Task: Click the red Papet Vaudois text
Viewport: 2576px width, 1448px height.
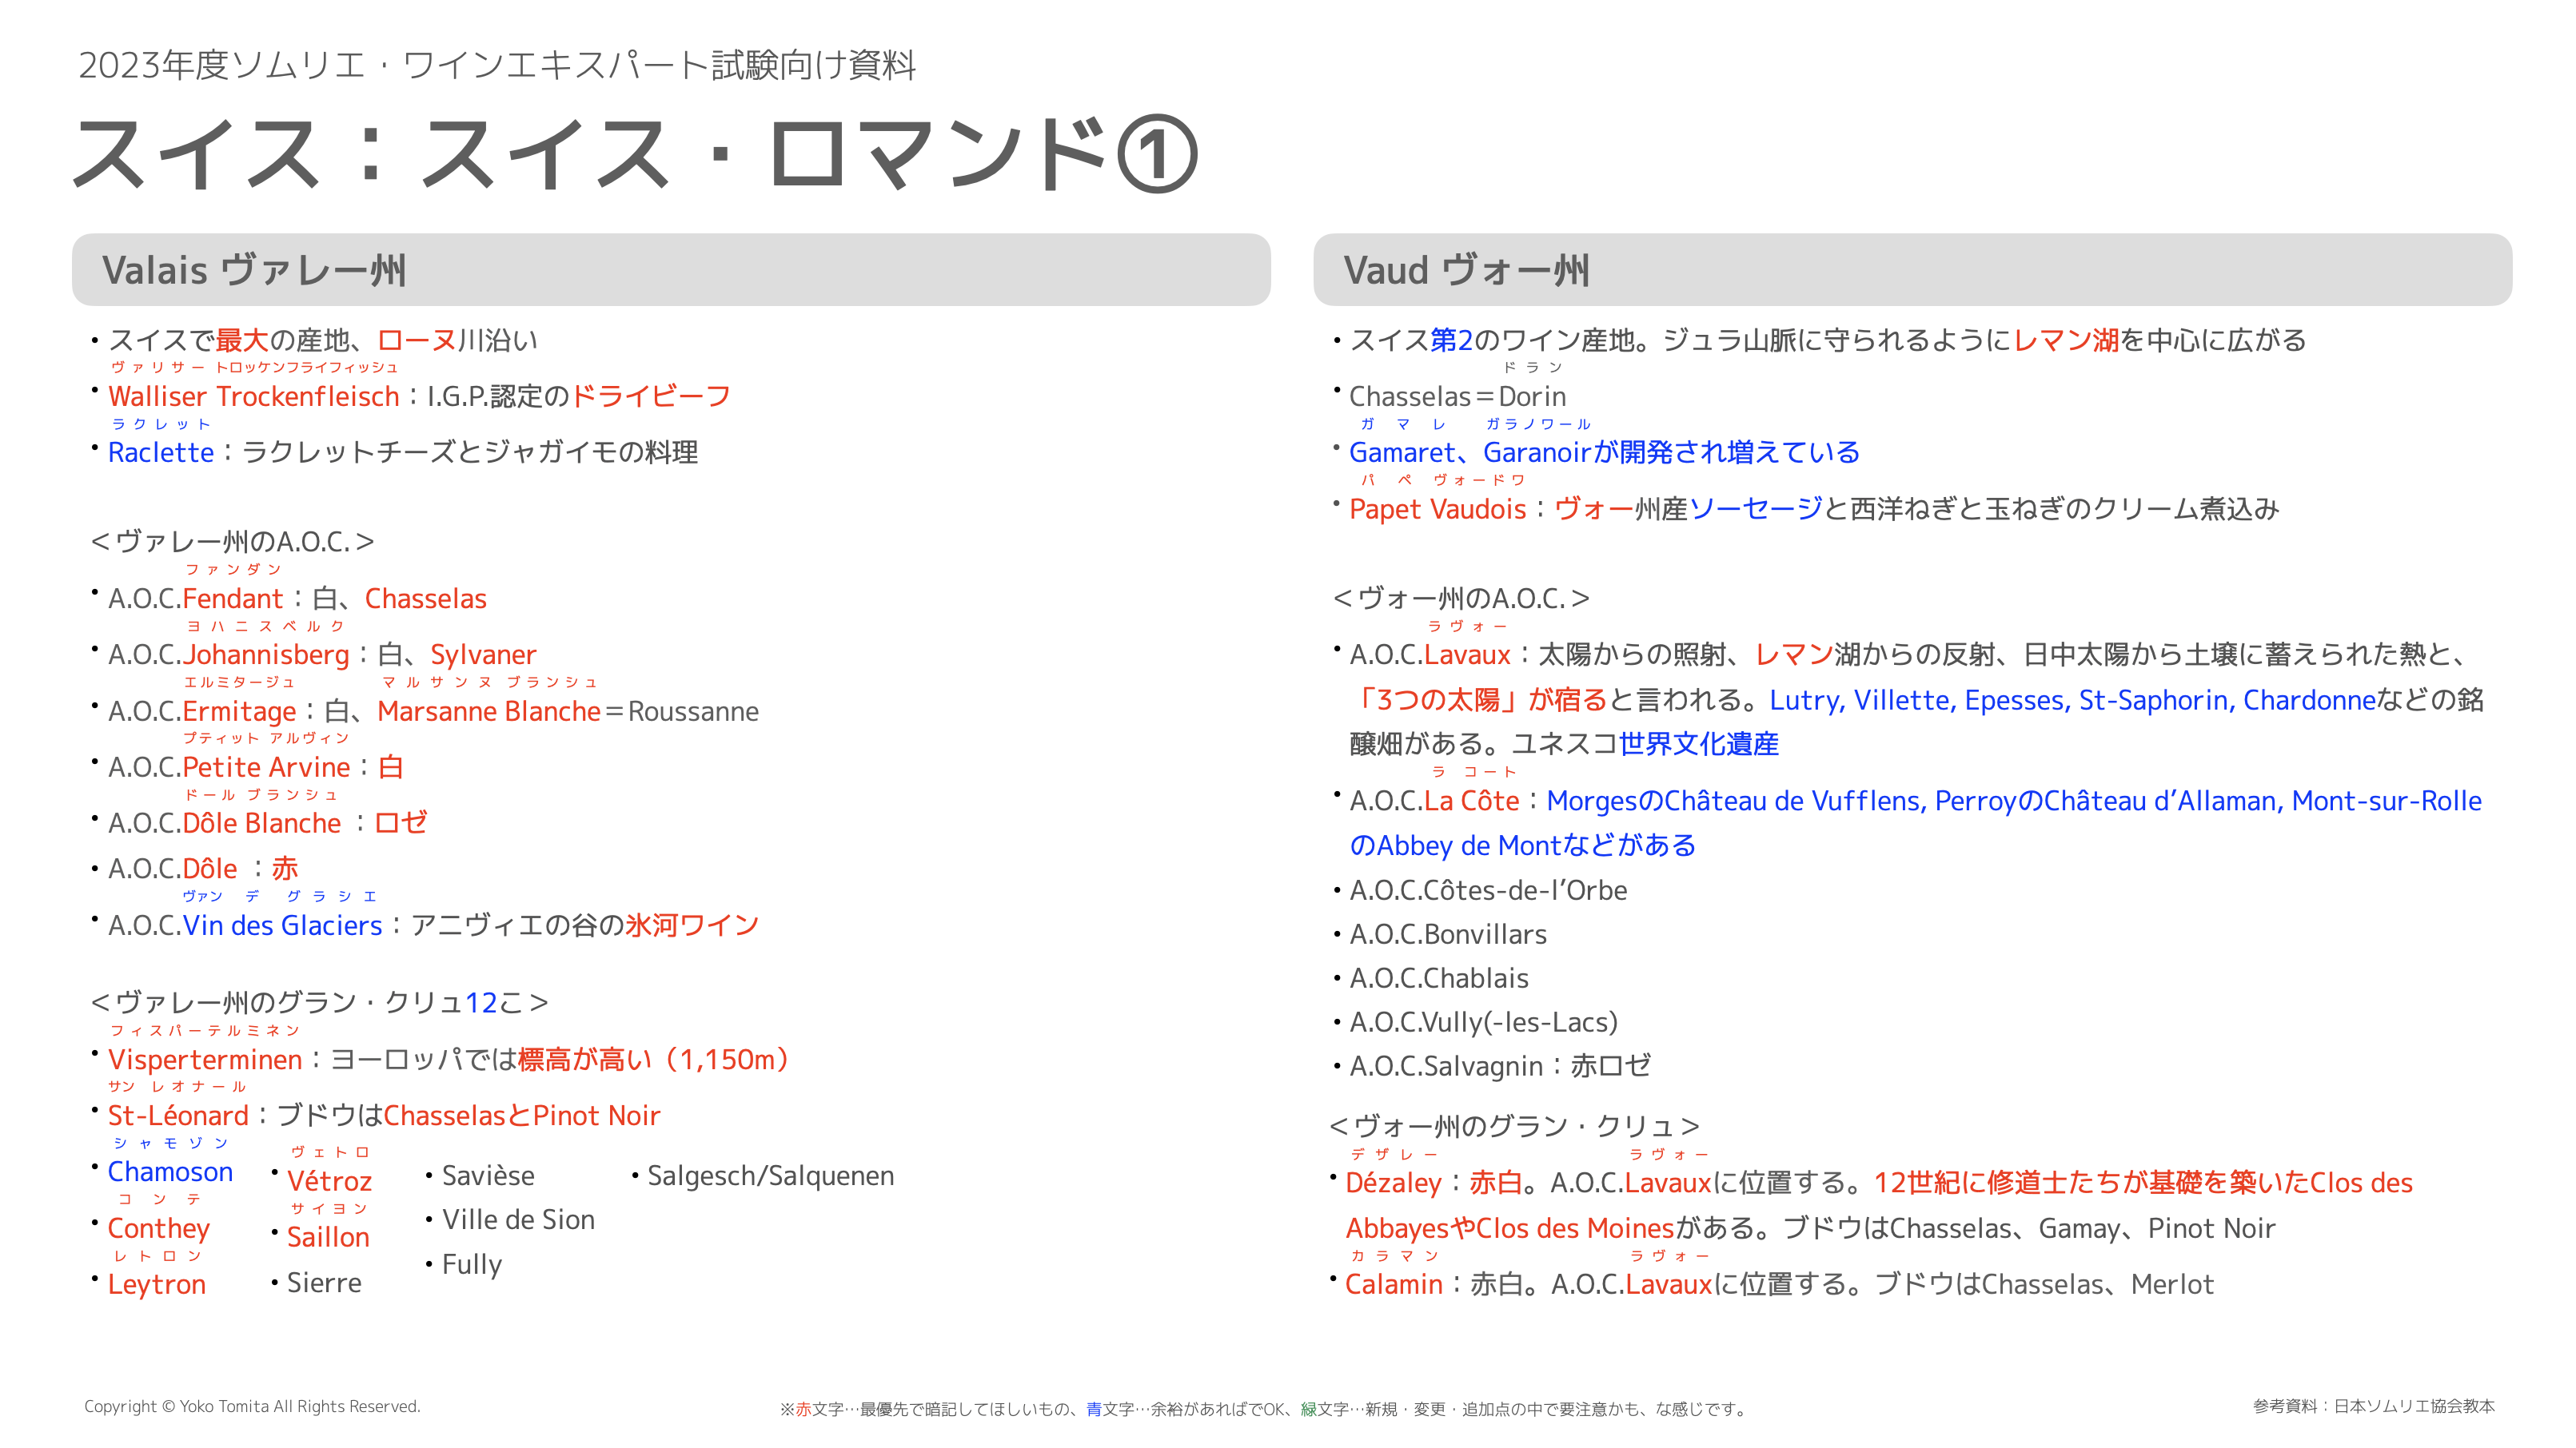Action: tap(1437, 509)
